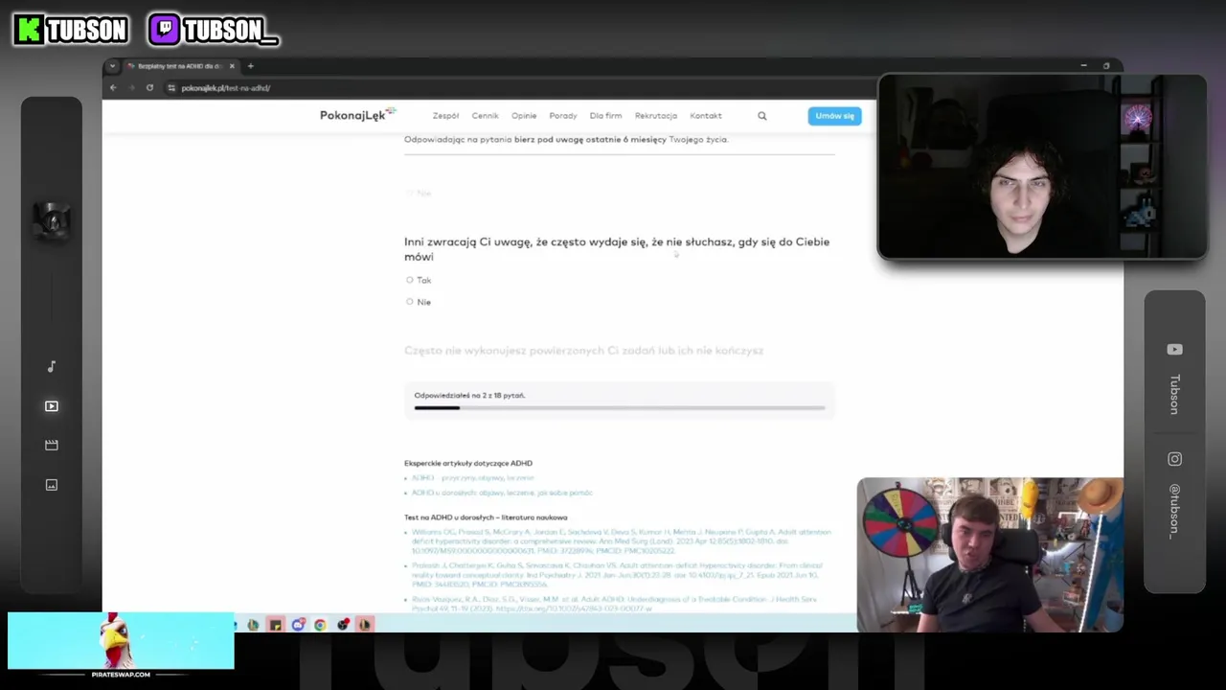Click the rooster PirateSwap ad banner

pyautogui.click(x=121, y=641)
